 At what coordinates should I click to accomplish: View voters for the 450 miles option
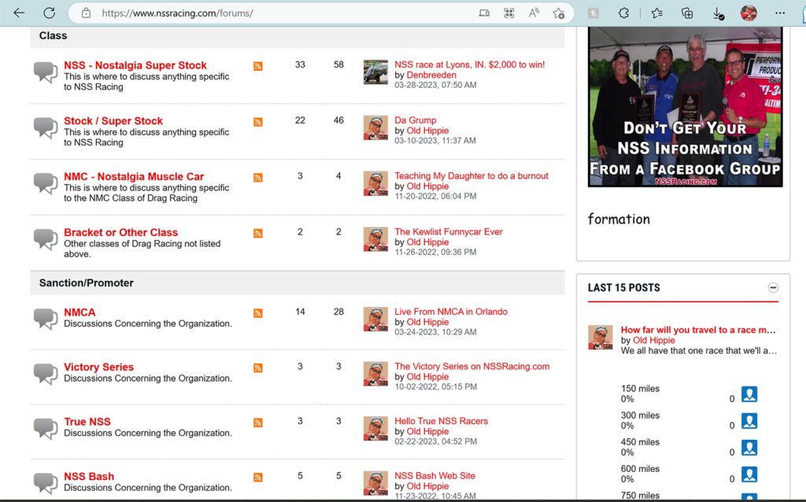[749, 448]
